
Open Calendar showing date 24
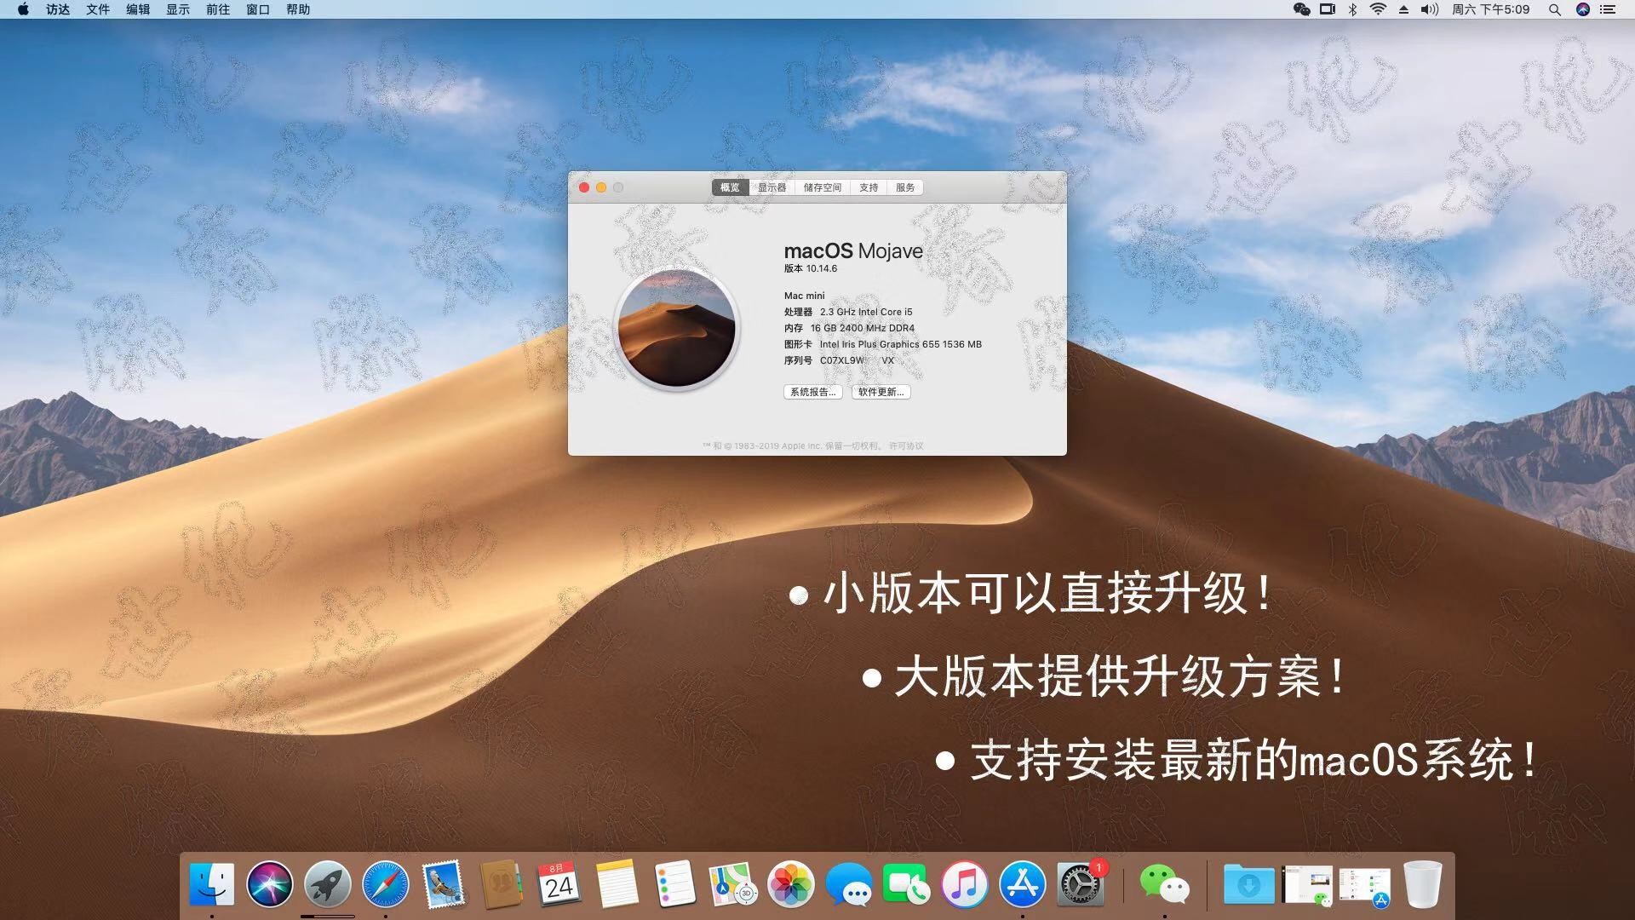pos(559,884)
